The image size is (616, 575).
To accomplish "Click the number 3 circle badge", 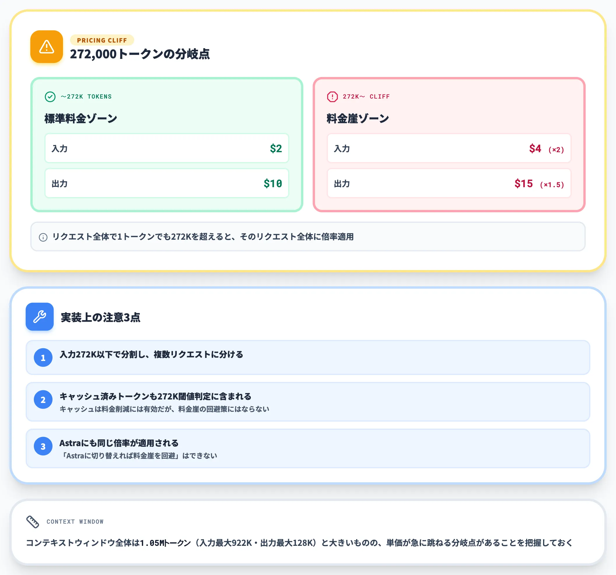I will pyautogui.click(x=43, y=446).
